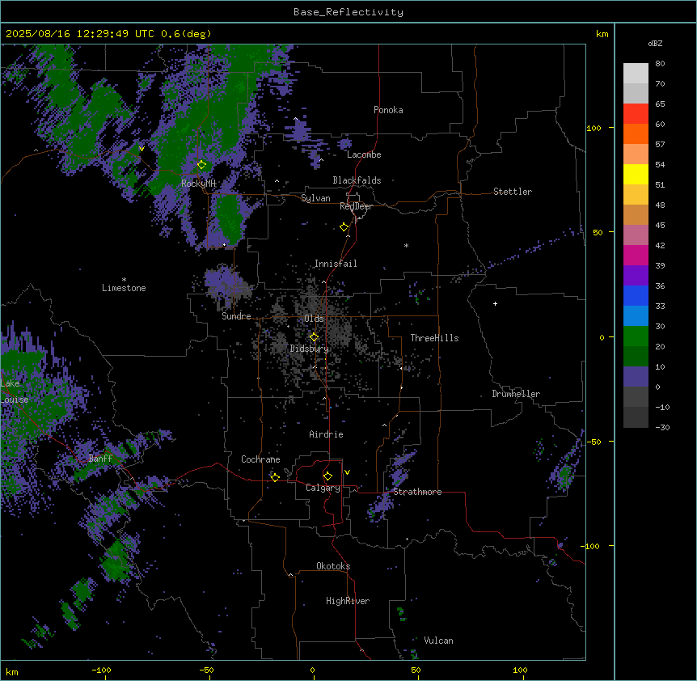
Task: Pick the dark green 20-10 dBZ swatch
Action: tap(636, 357)
